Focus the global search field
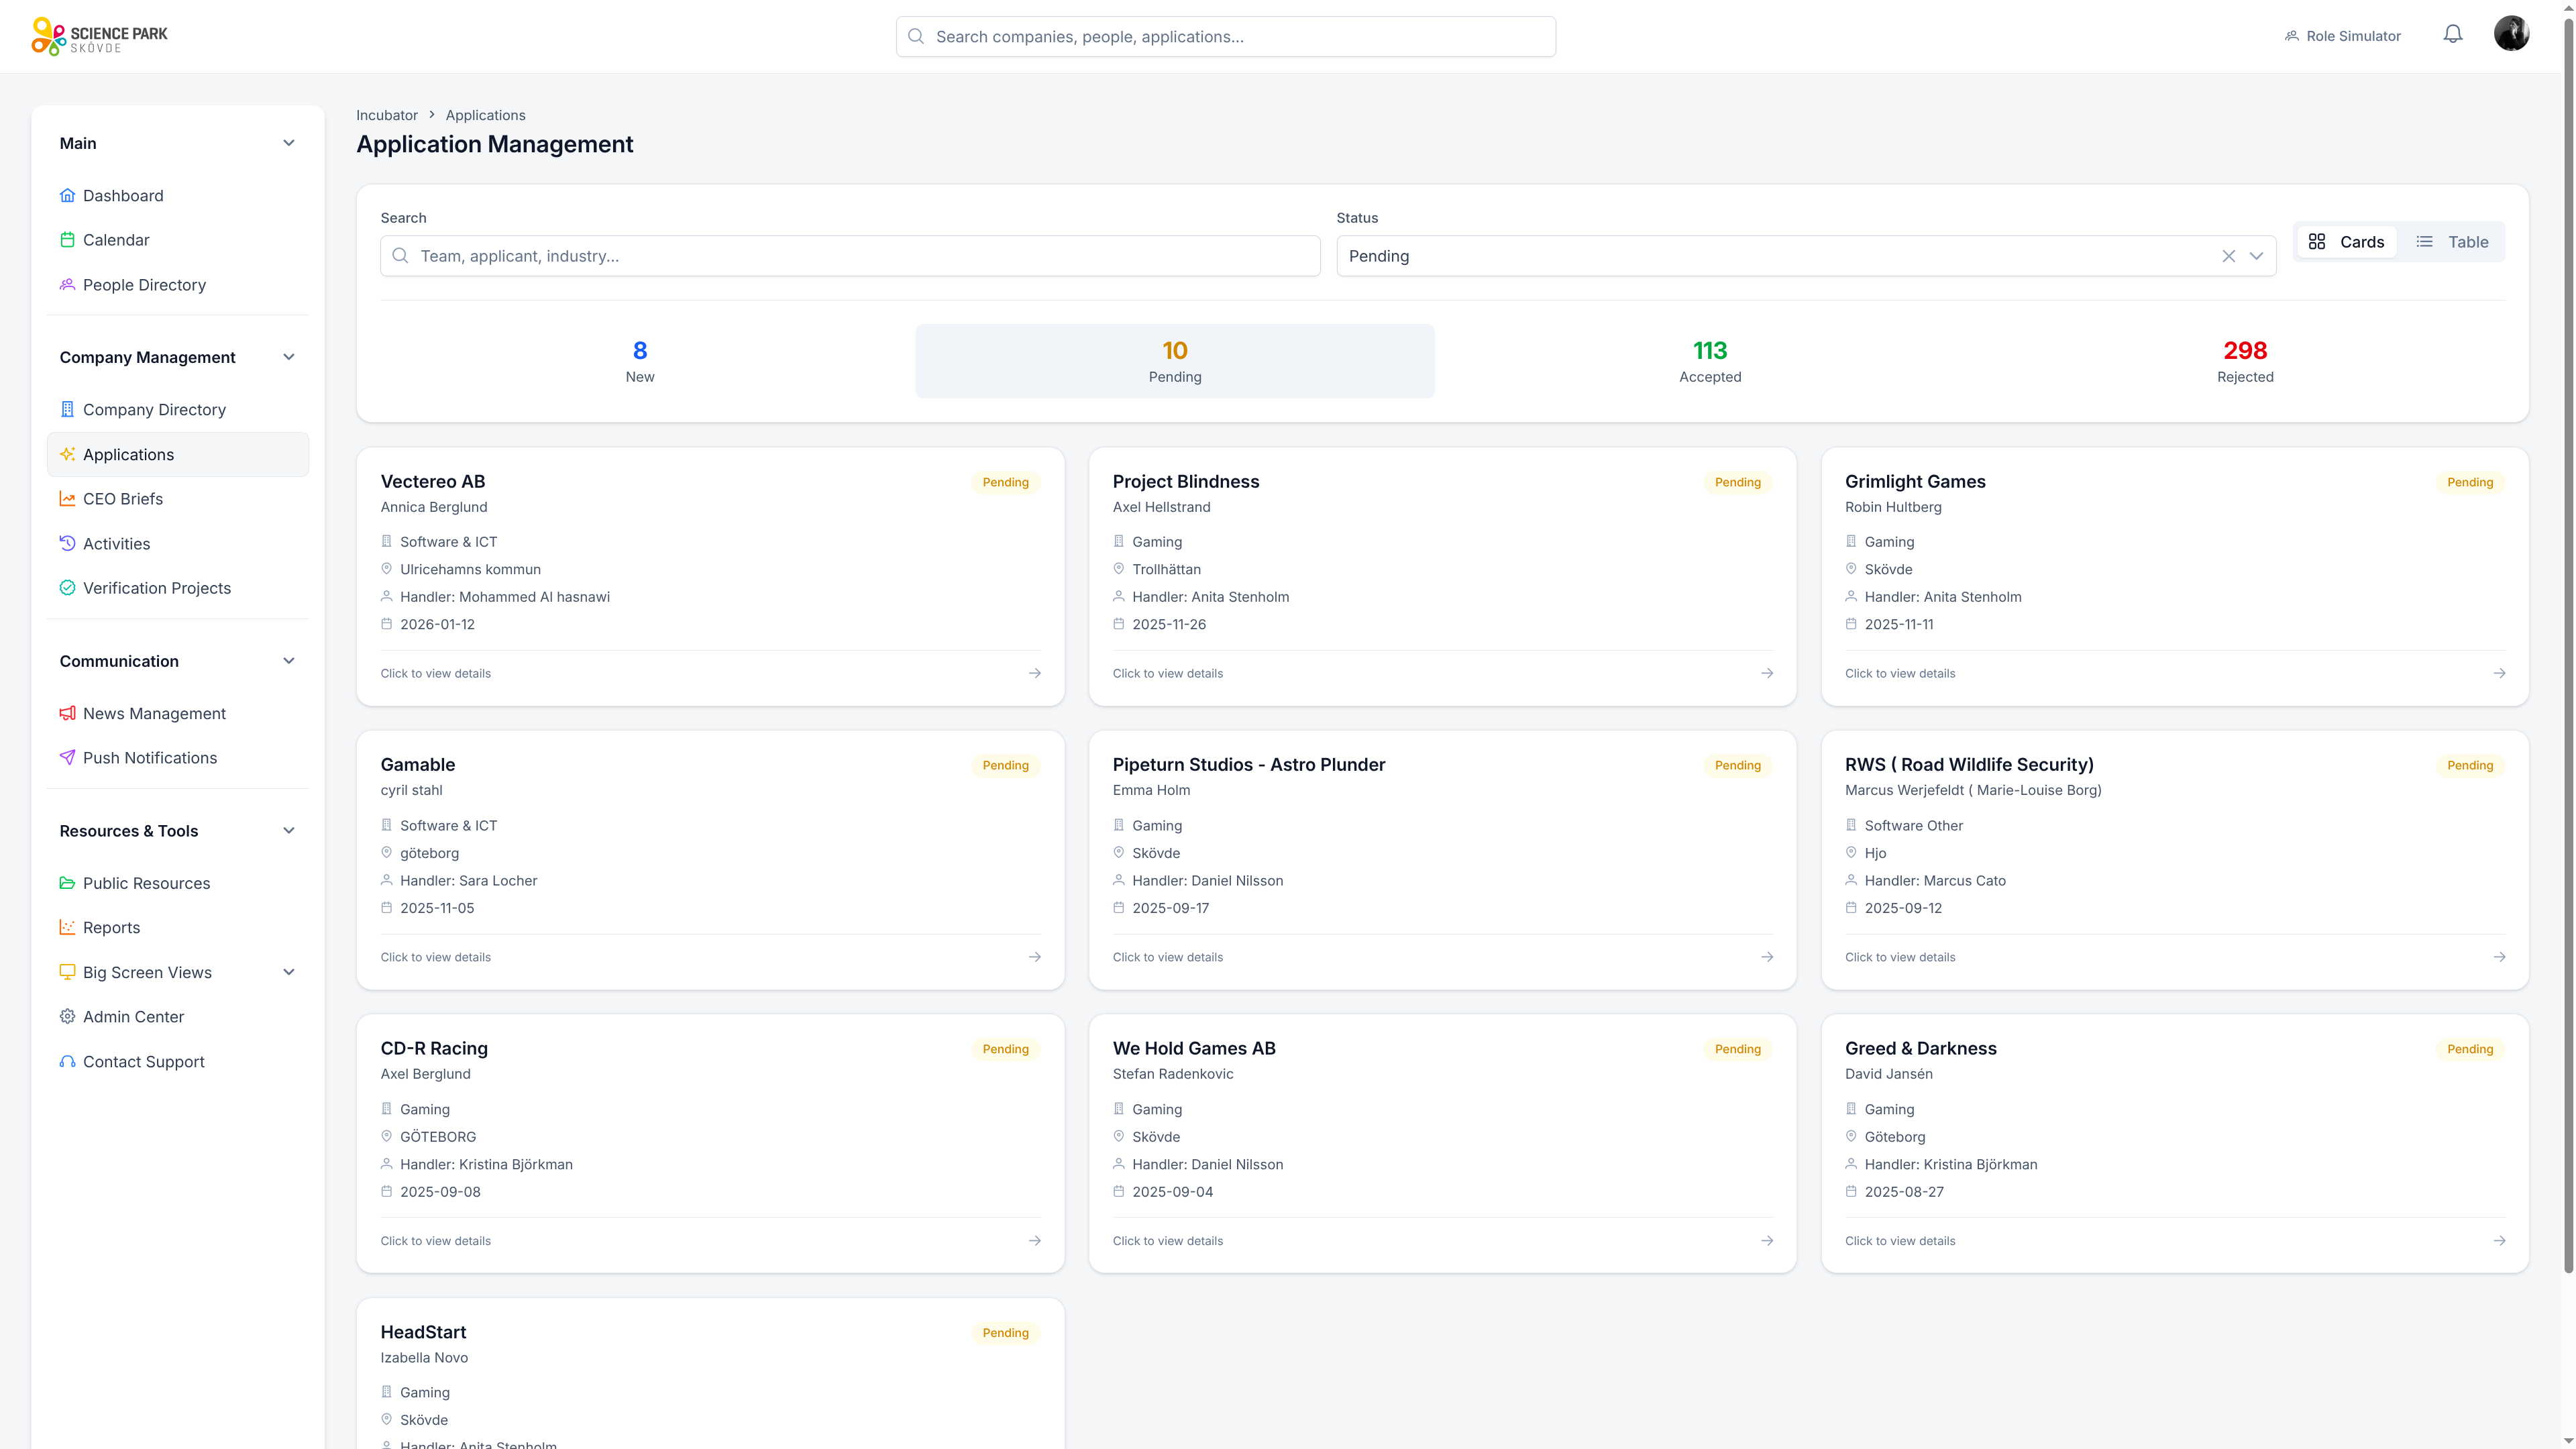The image size is (2576, 1449). (x=1225, y=36)
